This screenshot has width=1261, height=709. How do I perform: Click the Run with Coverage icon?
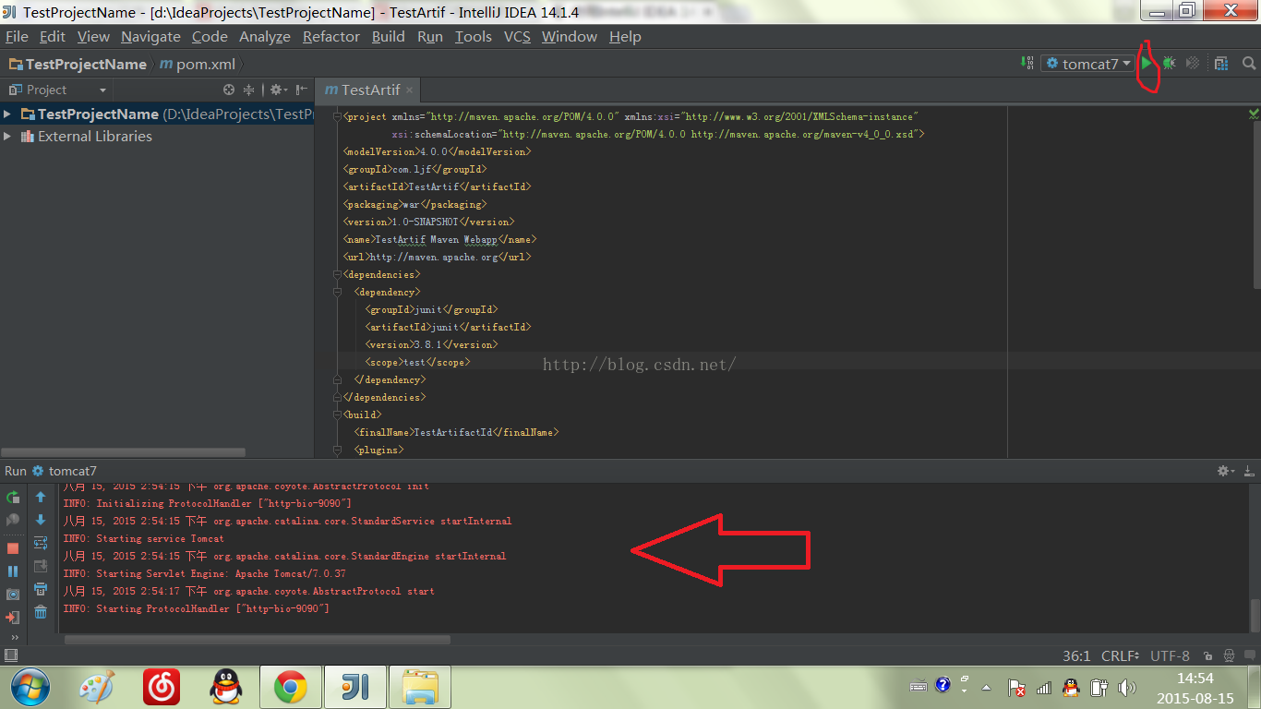point(1193,64)
